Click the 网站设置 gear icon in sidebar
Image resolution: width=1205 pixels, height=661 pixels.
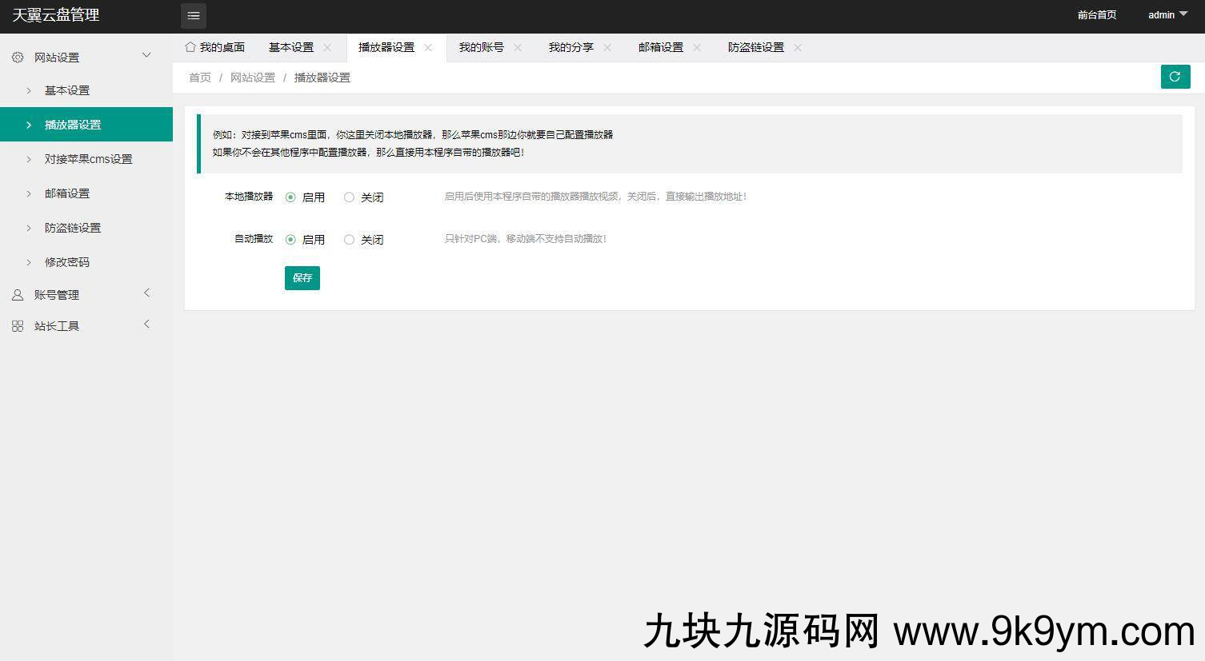coord(18,58)
